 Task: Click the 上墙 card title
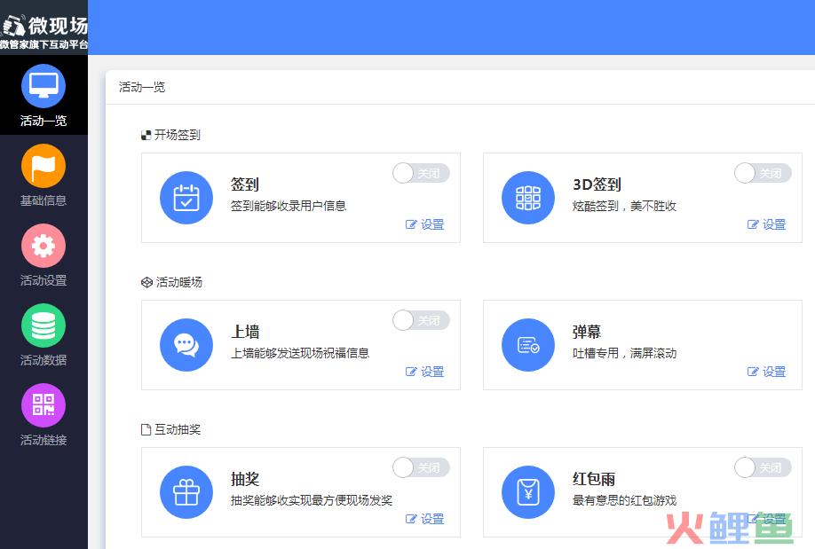pyautogui.click(x=245, y=332)
